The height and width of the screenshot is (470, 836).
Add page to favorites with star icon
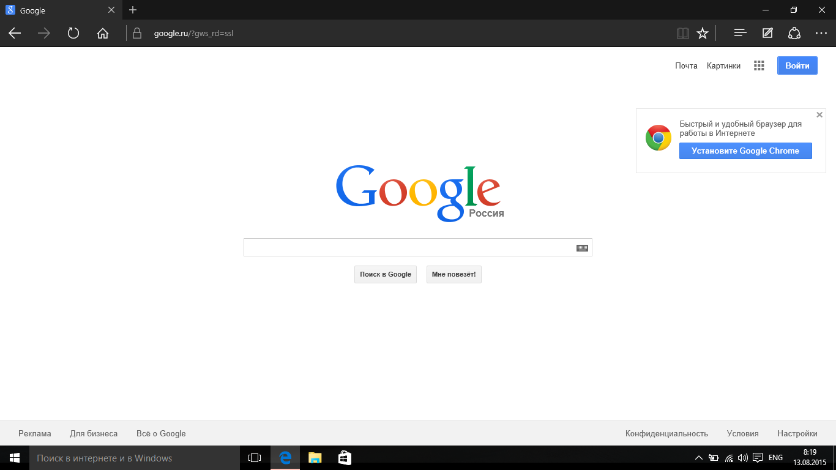(x=703, y=34)
